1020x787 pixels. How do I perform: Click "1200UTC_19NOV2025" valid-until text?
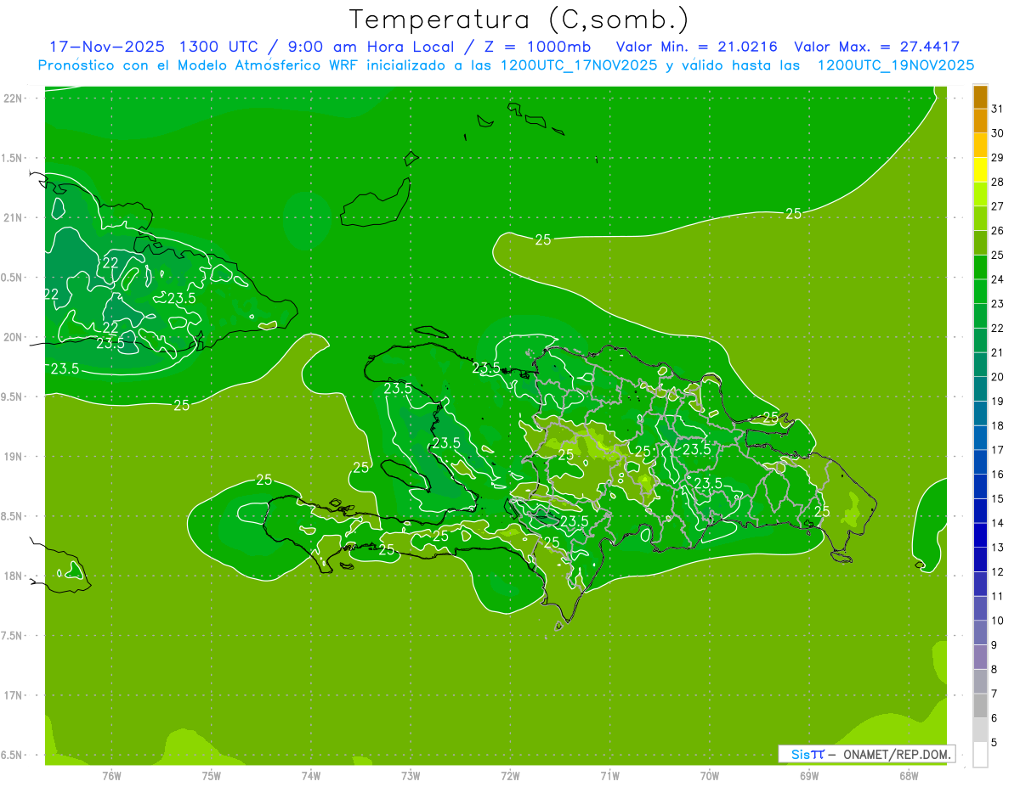tap(896, 65)
